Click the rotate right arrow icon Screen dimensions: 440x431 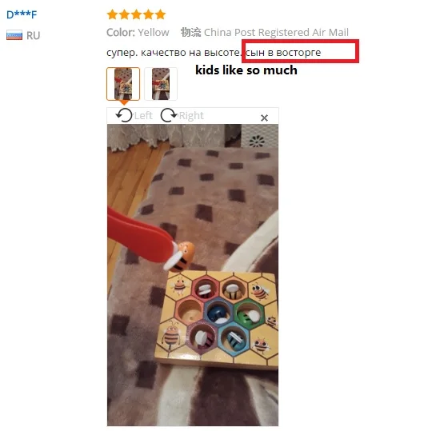(x=168, y=115)
